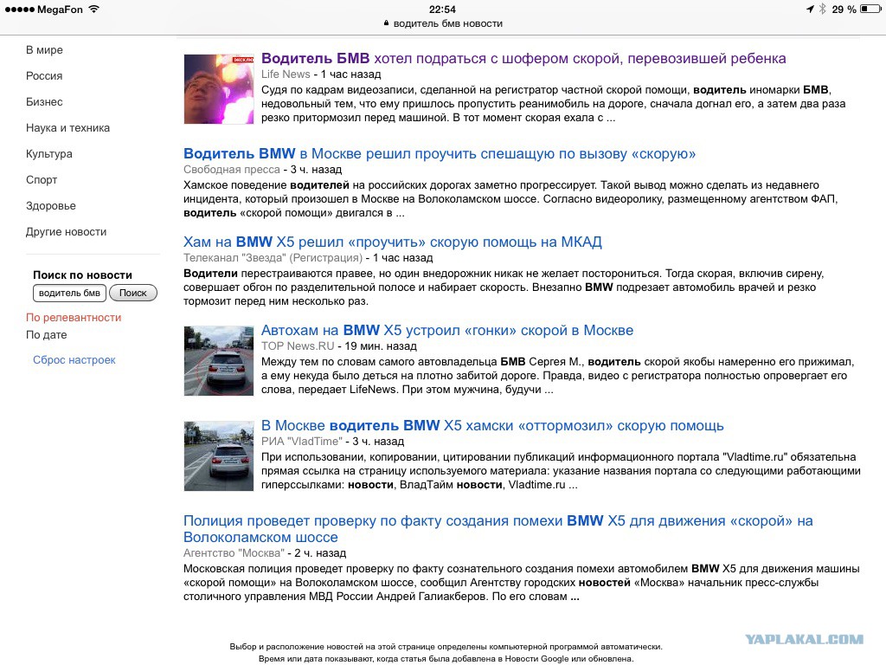Open the 'Здоровье' section
The image size is (886, 665).
[x=51, y=206]
